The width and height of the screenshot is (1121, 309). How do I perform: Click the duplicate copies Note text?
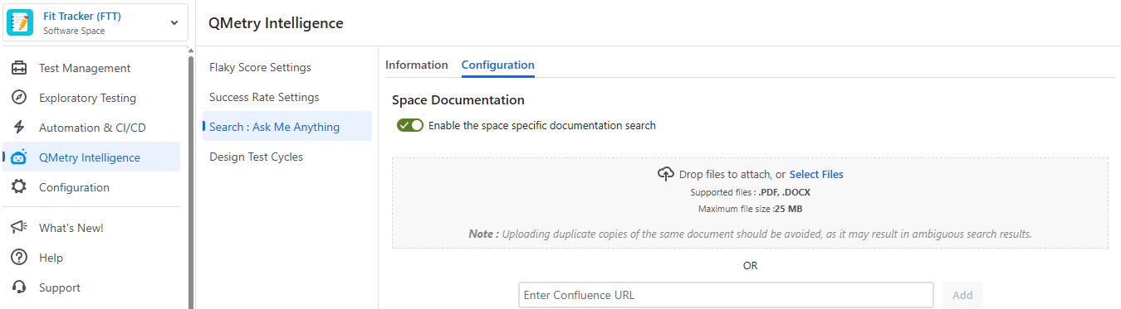750,234
